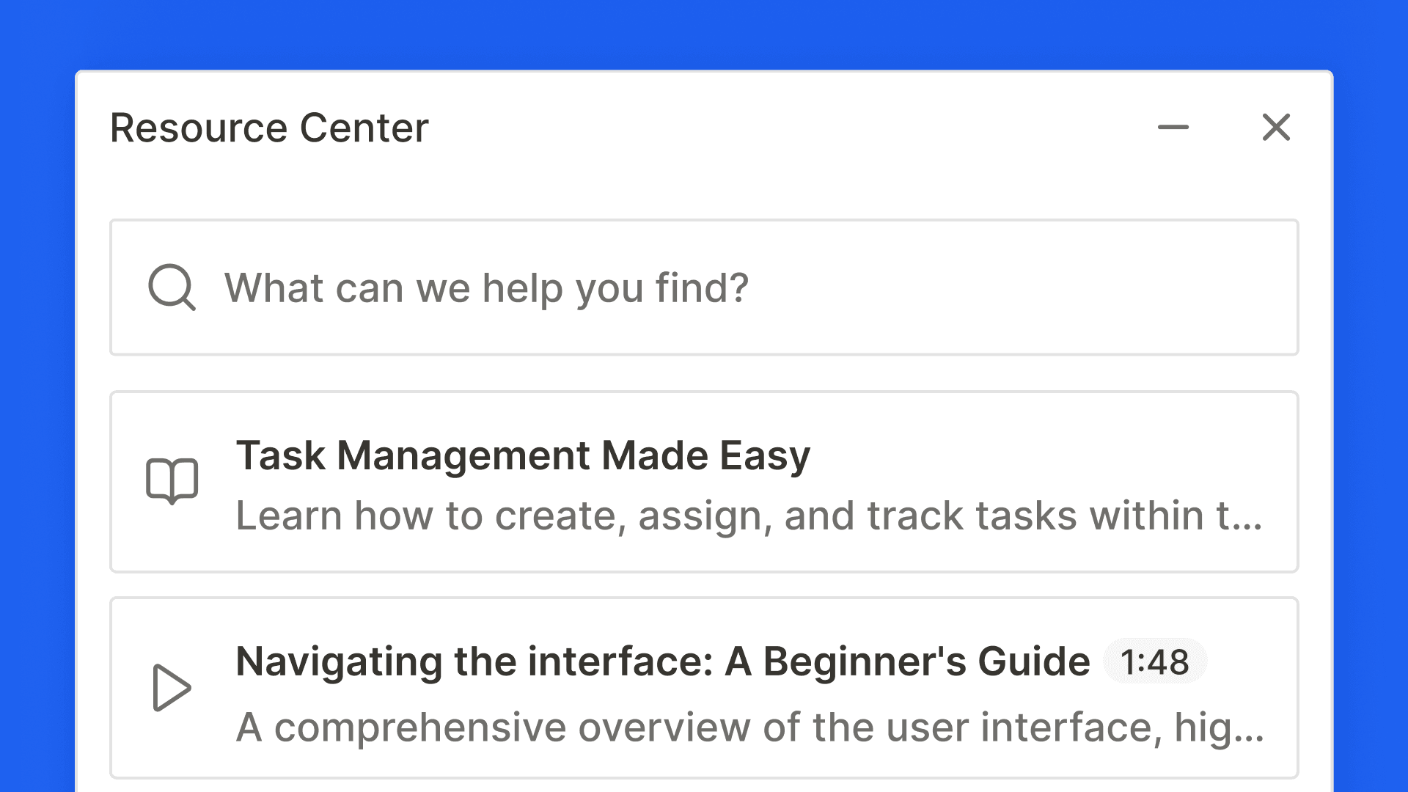Close the Resource Center panel
The image size is (1408, 792).
[1276, 128]
